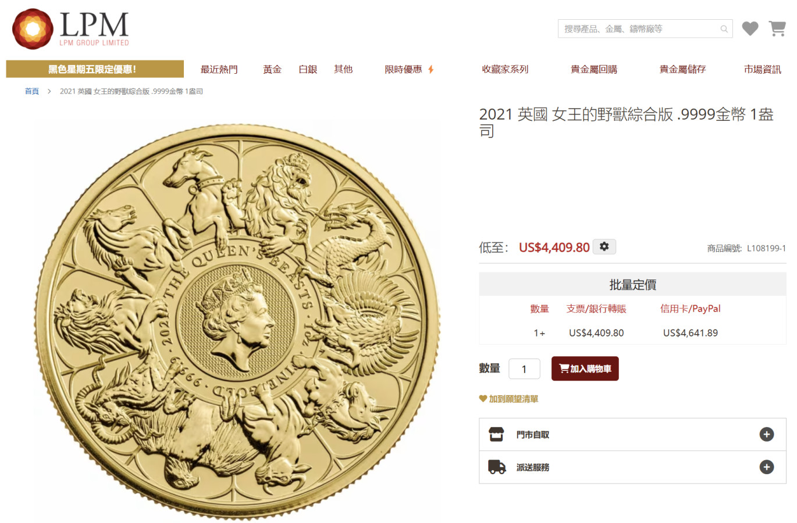The height and width of the screenshot is (523, 797).
Task: Open the shopping cart icon
Action: pyautogui.click(x=777, y=28)
